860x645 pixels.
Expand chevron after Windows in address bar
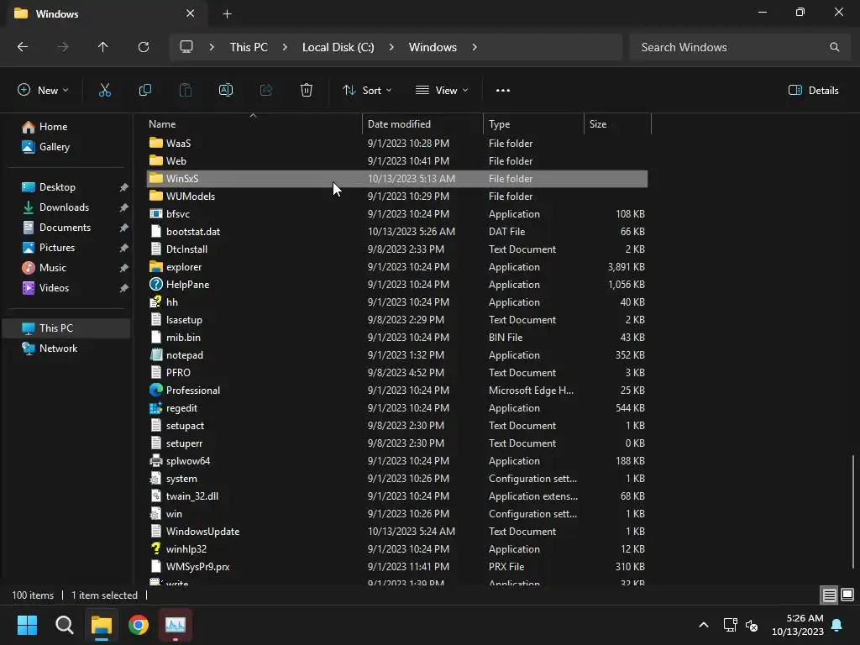pyautogui.click(x=475, y=47)
